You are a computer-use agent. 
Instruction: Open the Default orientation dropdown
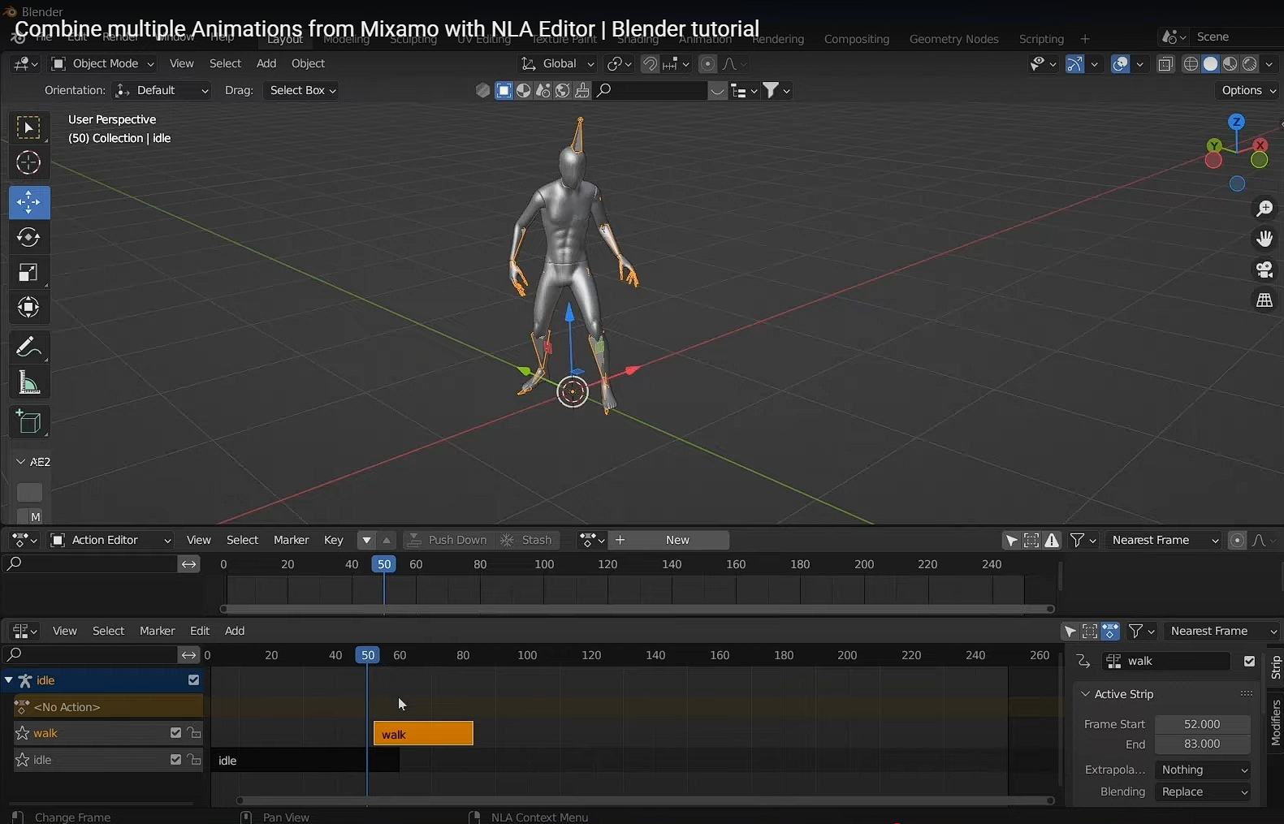pos(162,90)
